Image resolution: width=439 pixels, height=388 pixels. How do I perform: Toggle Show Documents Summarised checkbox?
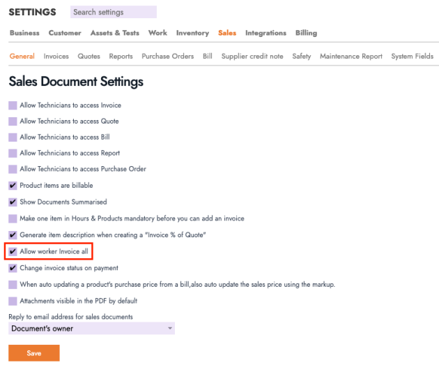(13, 202)
